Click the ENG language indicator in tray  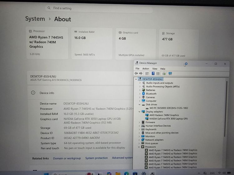click(212, 173)
